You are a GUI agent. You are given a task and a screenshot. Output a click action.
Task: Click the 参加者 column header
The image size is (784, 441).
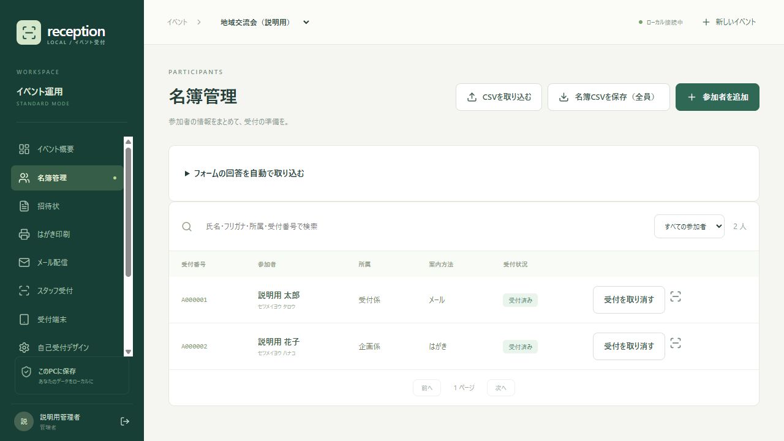point(267,265)
